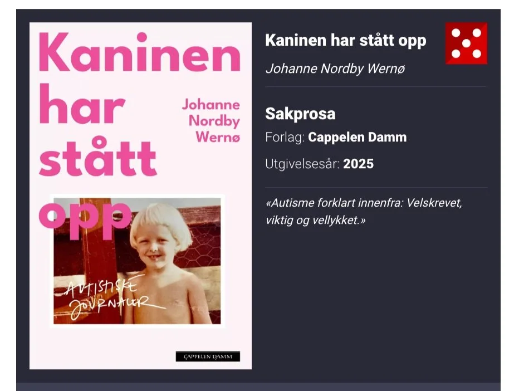Open the book cover image
Screen dimensions: 519x391
click(140, 195)
